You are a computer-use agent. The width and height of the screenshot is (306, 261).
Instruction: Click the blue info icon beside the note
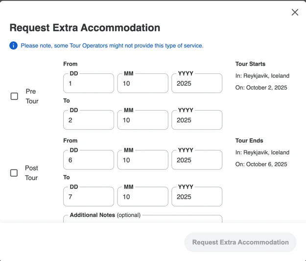coord(14,46)
